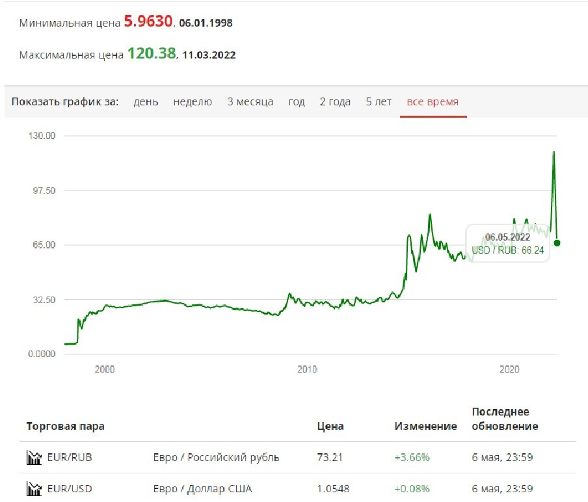Select the 'неделю' time period tab
Viewport: 588px width, 502px height.
pyautogui.click(x=193, y=101)
